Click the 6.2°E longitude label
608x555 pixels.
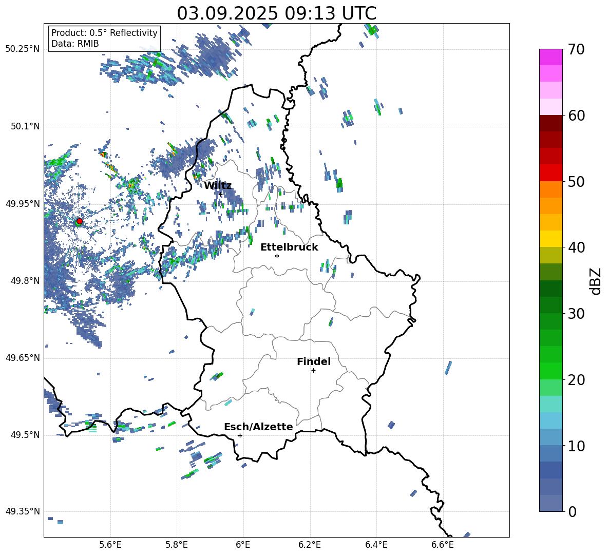310,545
